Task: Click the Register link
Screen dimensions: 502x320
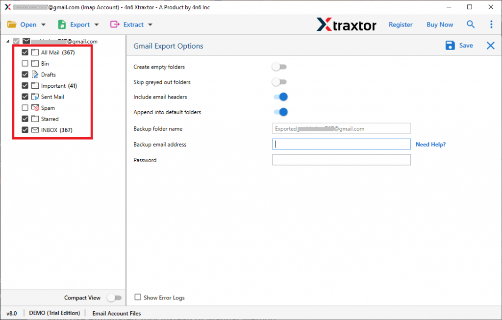Action: [401, 25]
